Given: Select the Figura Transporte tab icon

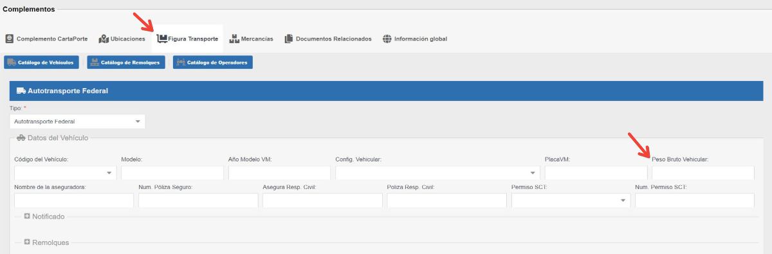Looking at the screenshot, I should click(162, 39).
